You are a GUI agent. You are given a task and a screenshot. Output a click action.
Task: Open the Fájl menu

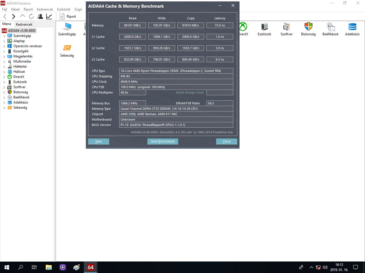[5, 9]
